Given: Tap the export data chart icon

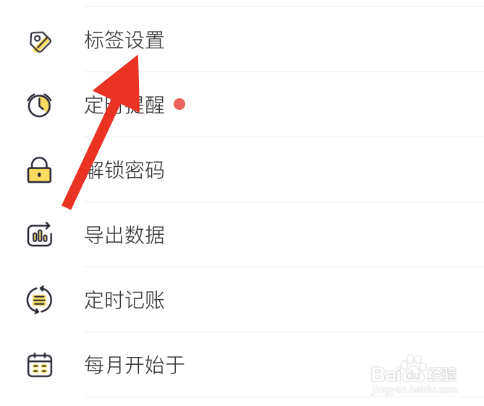Looking at the screenshot, I should click(40, 235).
